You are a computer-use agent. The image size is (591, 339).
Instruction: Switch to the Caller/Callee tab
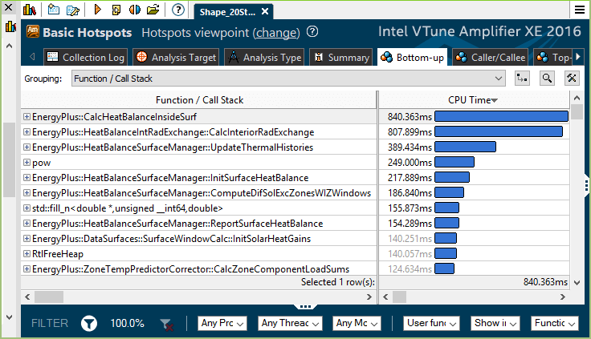point(490,57)
